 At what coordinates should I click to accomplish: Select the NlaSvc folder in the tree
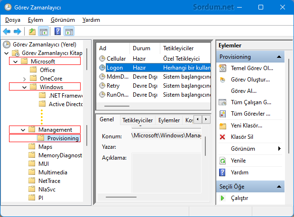(47, 190)
